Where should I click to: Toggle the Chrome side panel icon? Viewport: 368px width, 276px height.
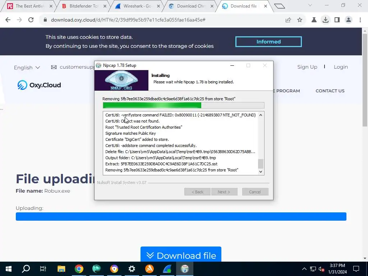(x=337, y=20)
